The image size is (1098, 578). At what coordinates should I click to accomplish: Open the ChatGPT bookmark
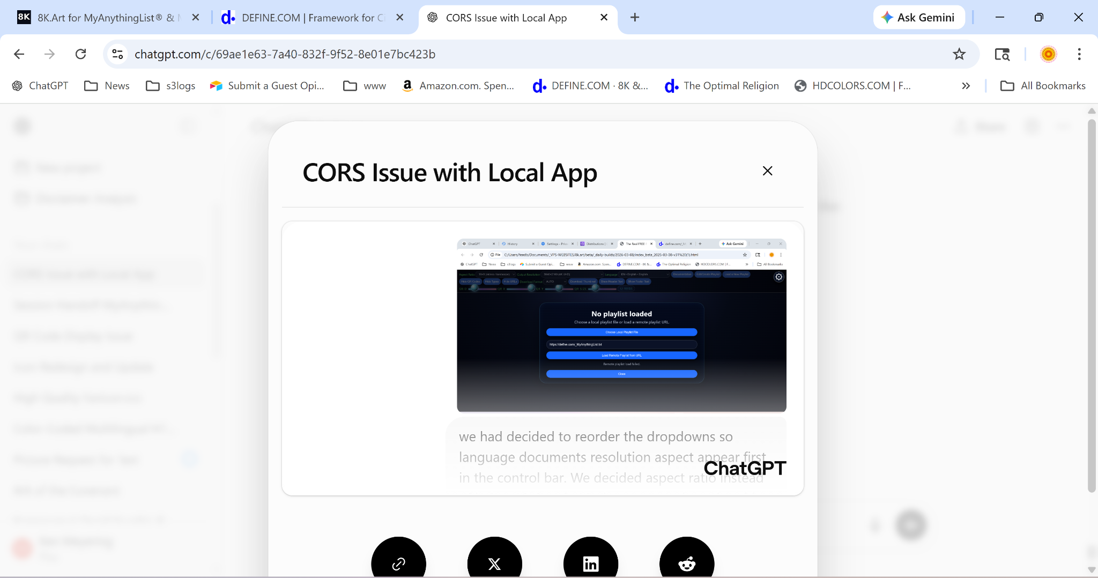coord(40,86)
